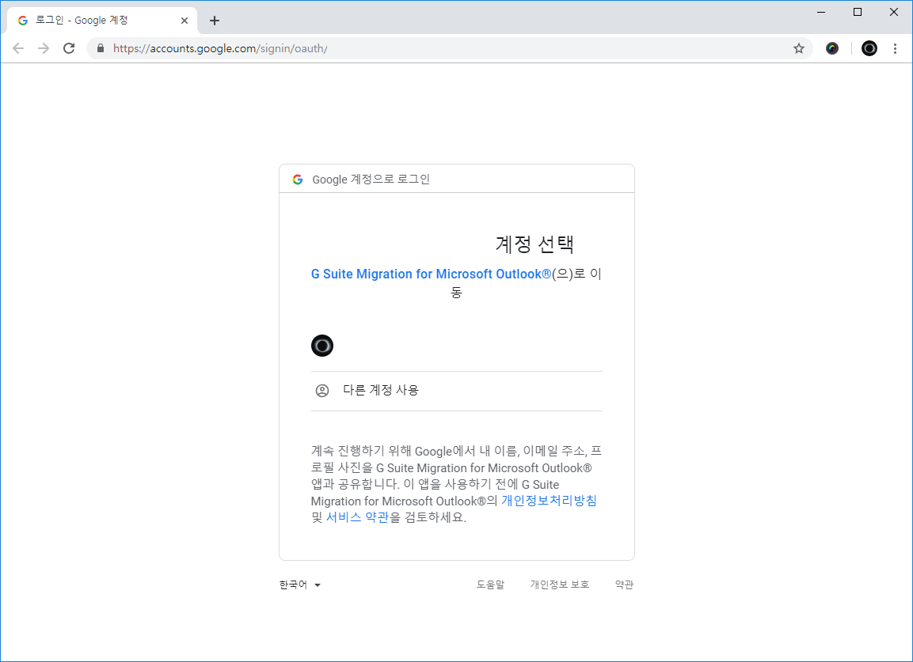Choose the listed account with dark avatar
The width and height of the screenshot is (913, 662).
322,346
